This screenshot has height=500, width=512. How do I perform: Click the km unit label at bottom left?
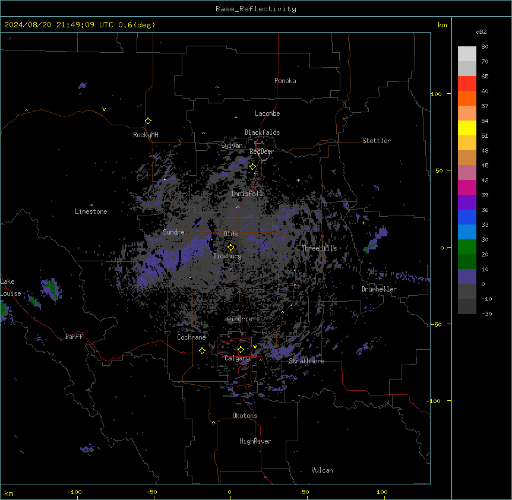9,493
